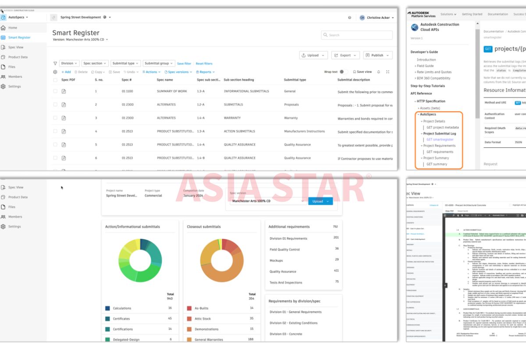
Task: Open Spec PDF for row 5
Action: [64, 144]
